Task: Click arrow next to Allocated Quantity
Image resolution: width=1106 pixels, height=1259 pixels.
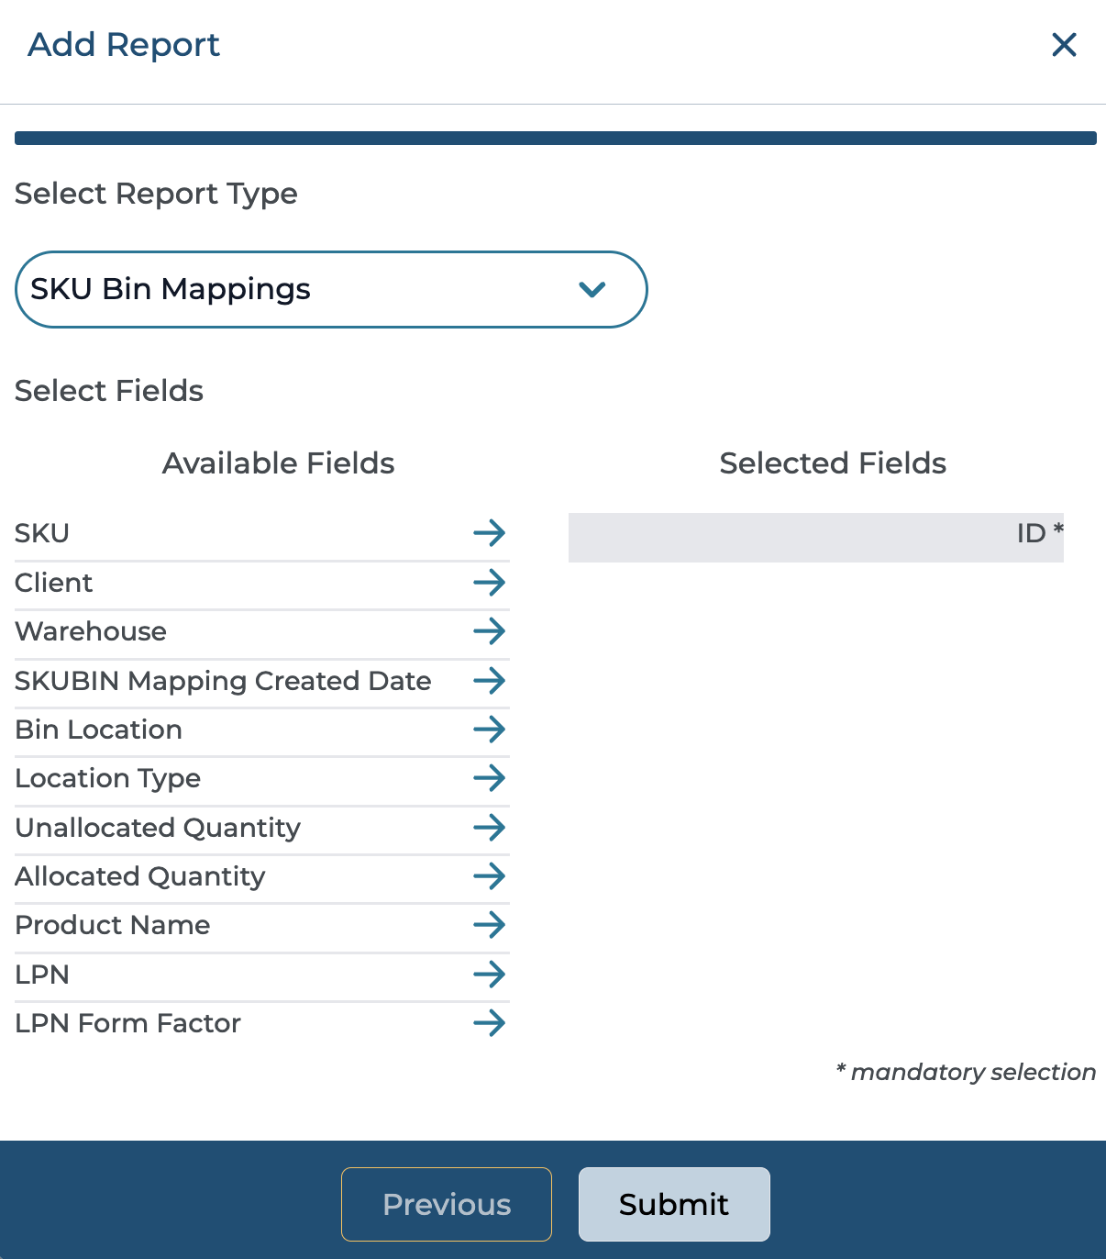Action: (x=489, y=876)
